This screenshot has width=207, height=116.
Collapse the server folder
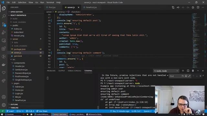26,39
